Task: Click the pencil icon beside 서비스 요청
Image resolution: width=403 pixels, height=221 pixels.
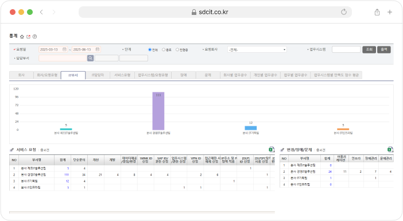Action: pyautogui.click(x=12, y=150)
